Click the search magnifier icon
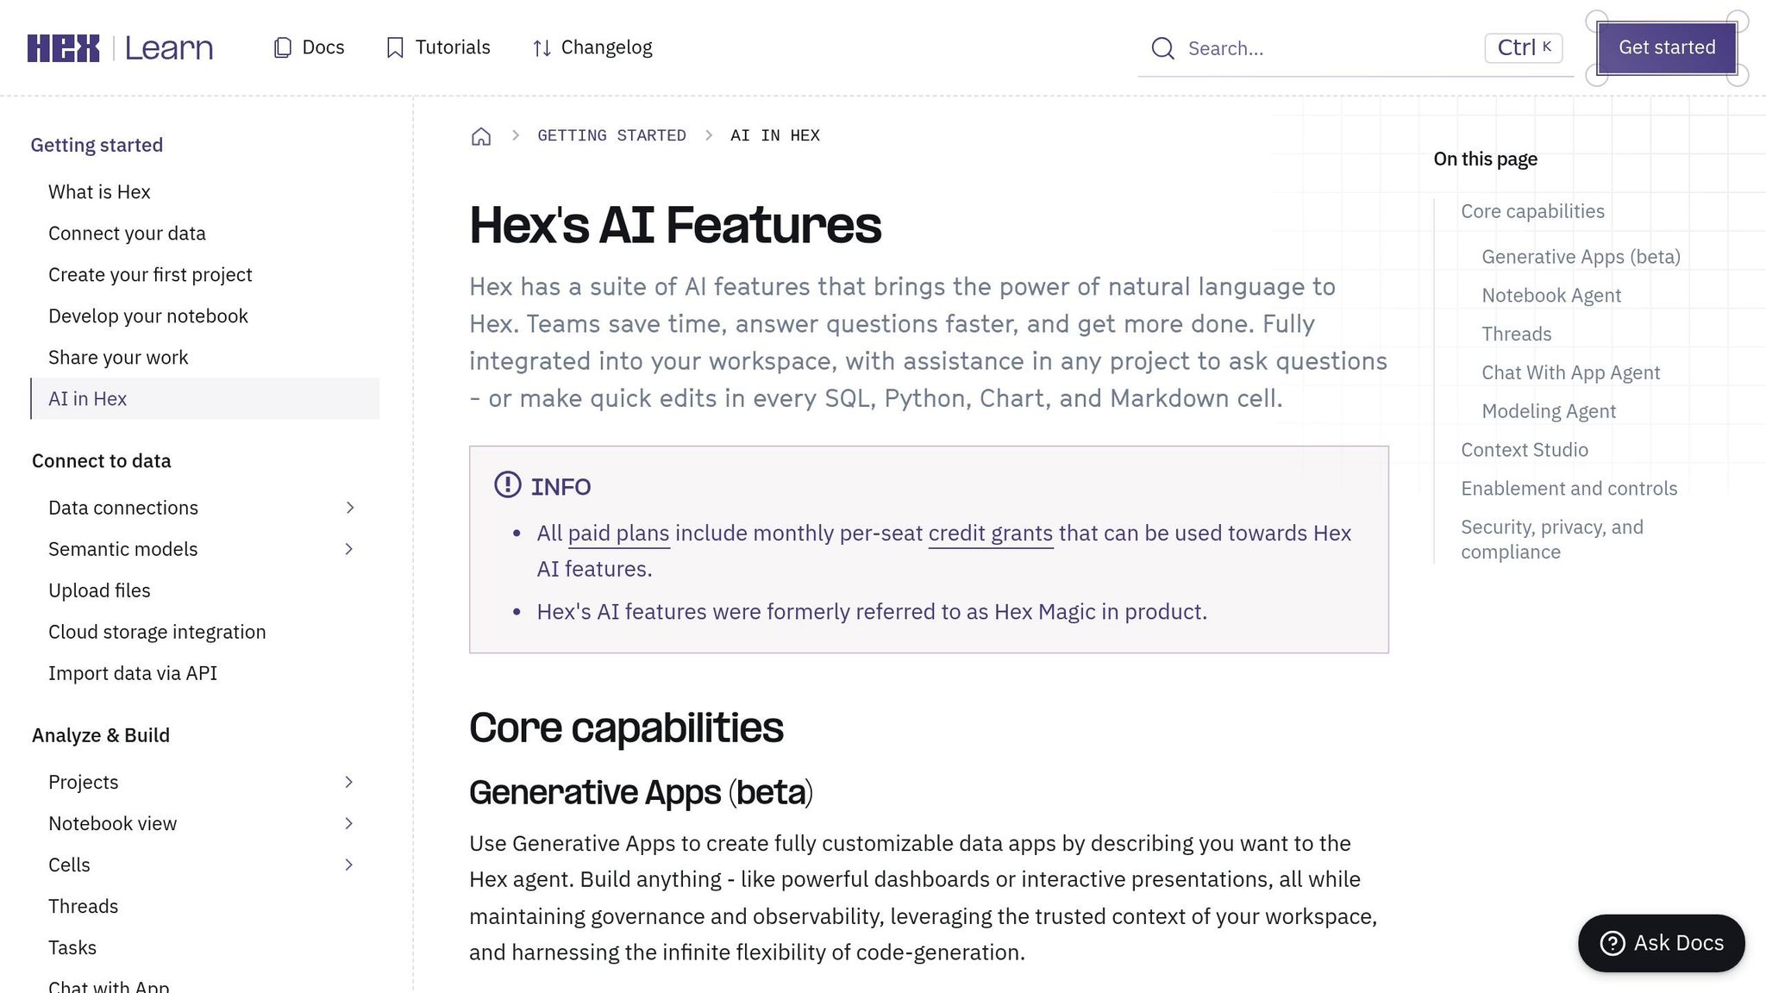This screenshot has width=1766, height=993. coord(1162,48)
